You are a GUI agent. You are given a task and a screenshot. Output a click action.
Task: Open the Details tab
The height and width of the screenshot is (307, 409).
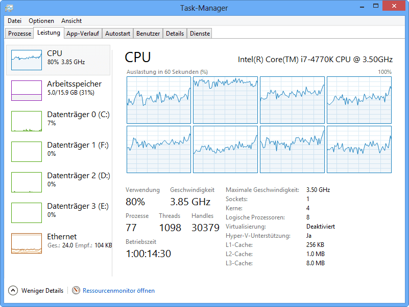click(x=175, y=34)
